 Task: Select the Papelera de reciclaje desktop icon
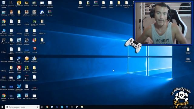pyautogui.click(x=4, y=4)
